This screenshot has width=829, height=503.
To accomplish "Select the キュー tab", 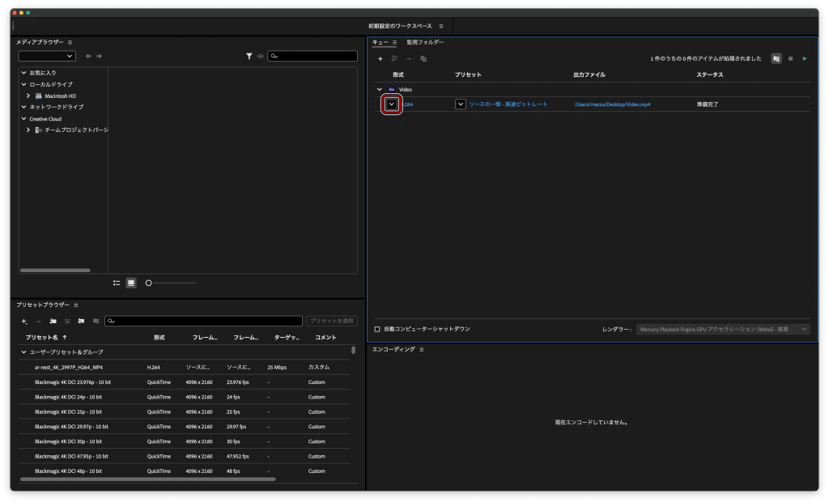I will 380,42.
